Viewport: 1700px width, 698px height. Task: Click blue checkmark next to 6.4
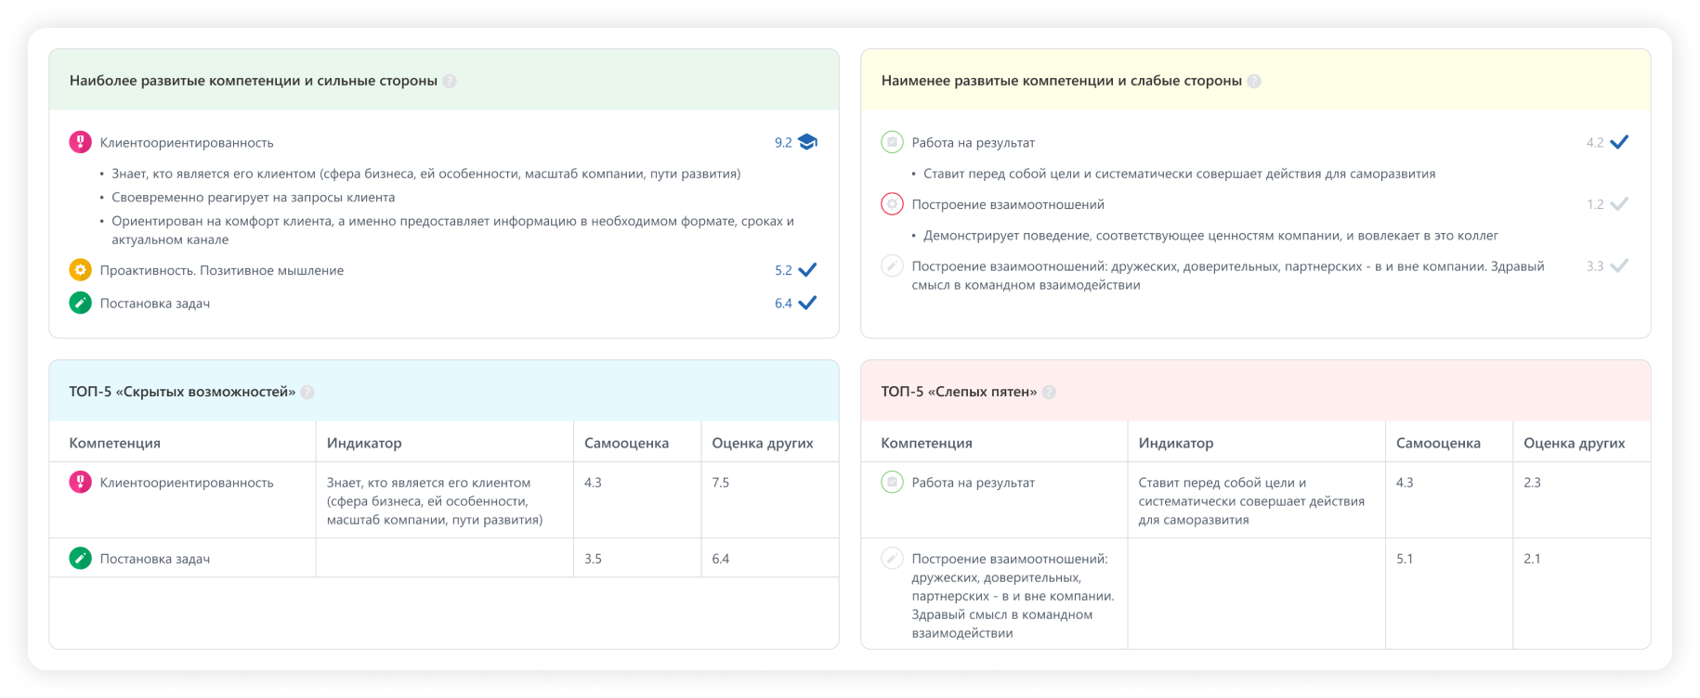click(808, 303)
